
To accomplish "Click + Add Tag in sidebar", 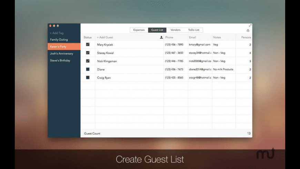I will (x=57, y=33).
